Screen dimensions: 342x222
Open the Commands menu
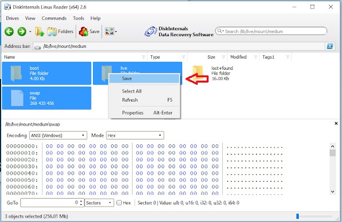pos(54,18)
